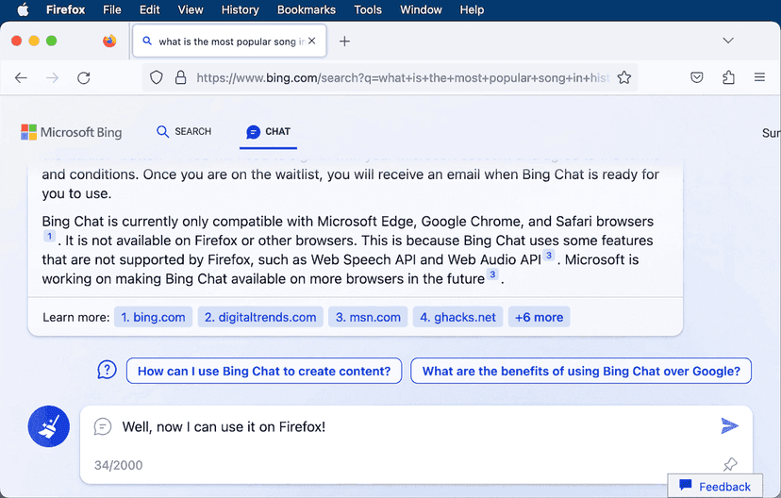Switch to the SEARCH tab
The image size is (781, 498).
184,132
